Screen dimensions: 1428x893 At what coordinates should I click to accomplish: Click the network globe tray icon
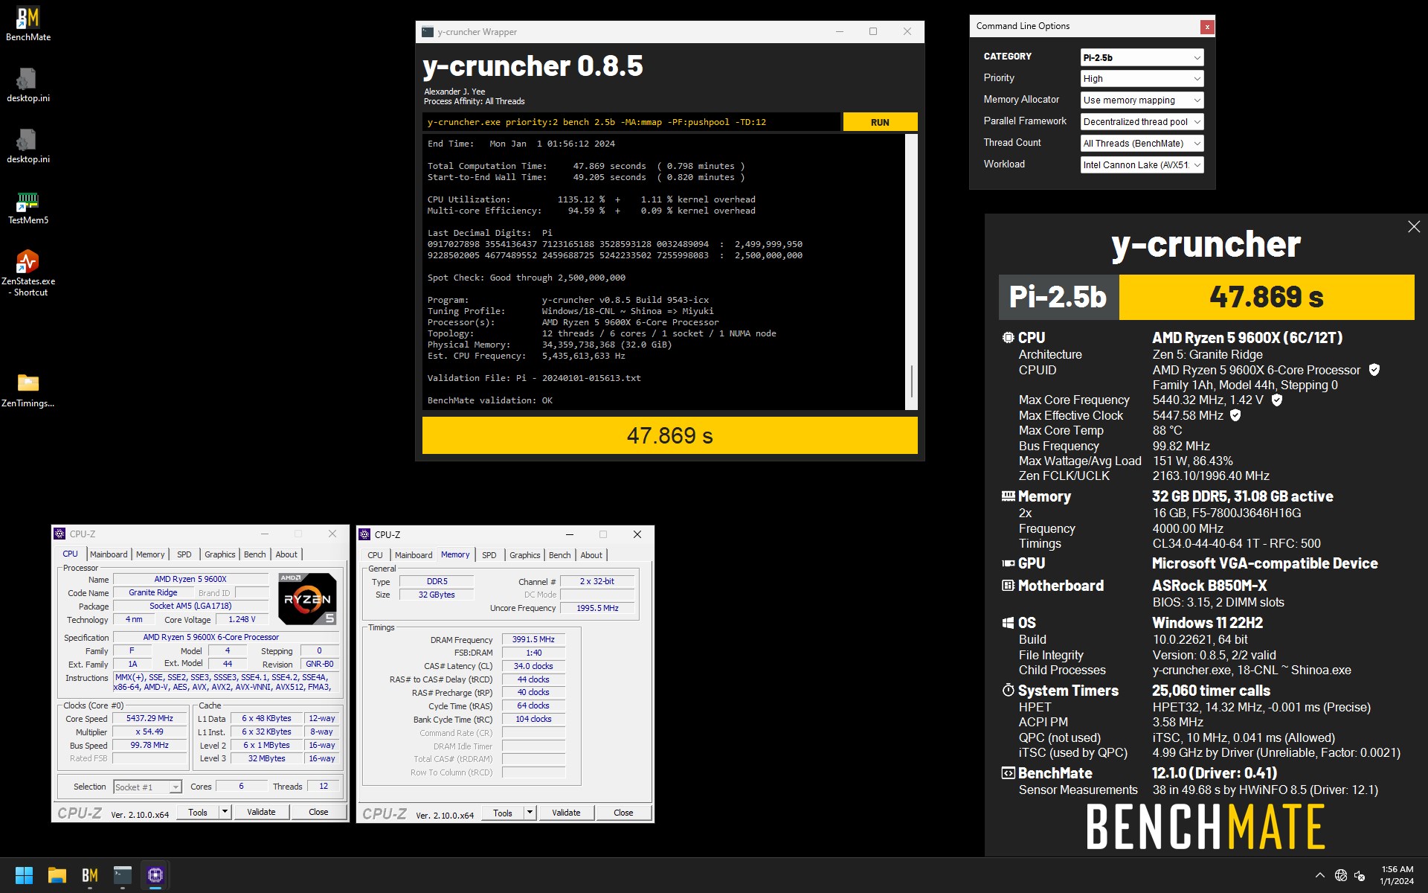click(1340, 875)
